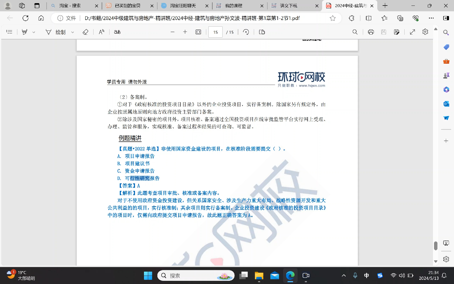Click the page number field showing 15
This screenshot has width=454, height=284.
point(215,32)
